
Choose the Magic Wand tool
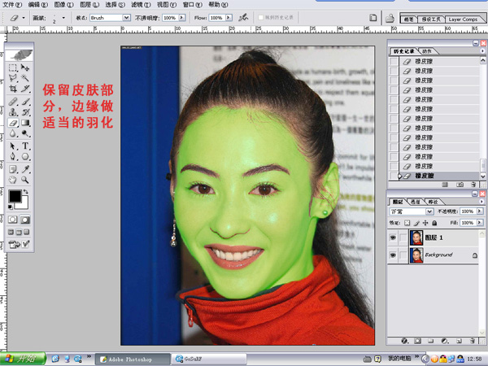pos(25,78)
